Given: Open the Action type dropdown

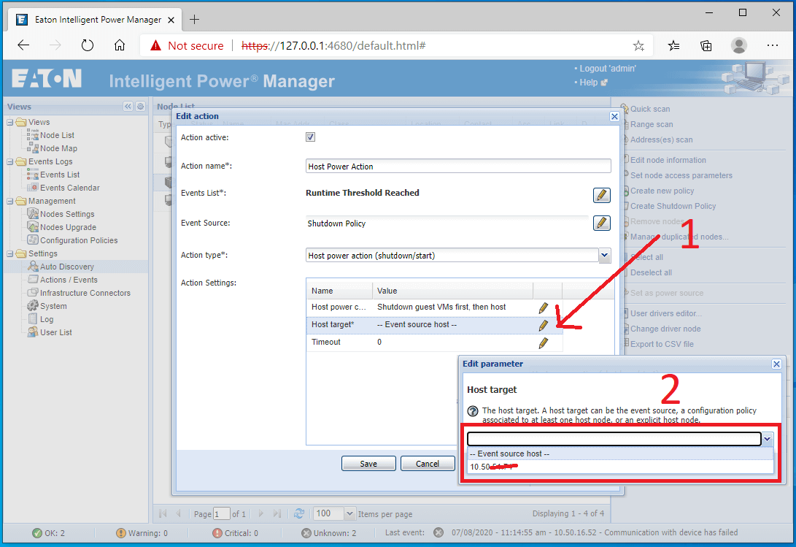Looking at the screenshot, I should 604,255.
